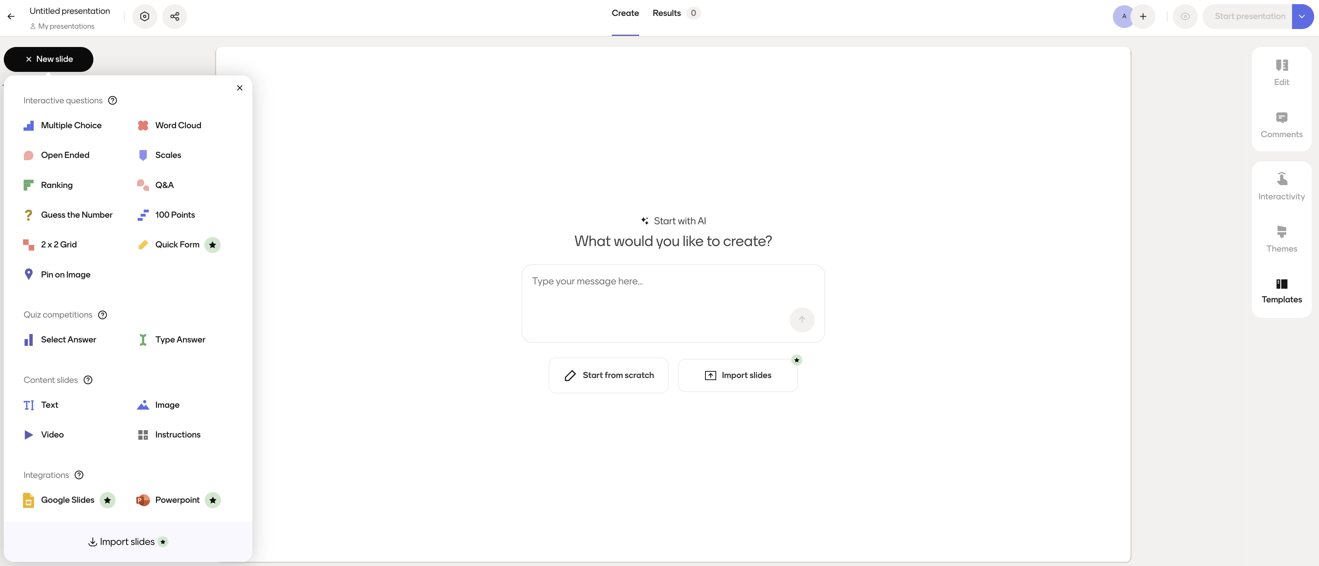
Task: Add a Pin on Image slide
Action: click(x=57, y=275)
